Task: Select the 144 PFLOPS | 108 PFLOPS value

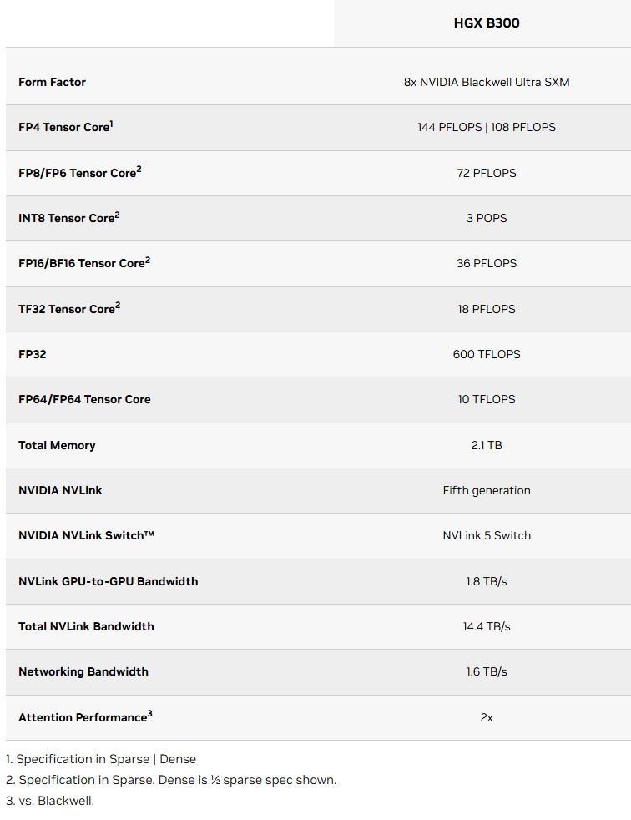Action: (487, 127)
